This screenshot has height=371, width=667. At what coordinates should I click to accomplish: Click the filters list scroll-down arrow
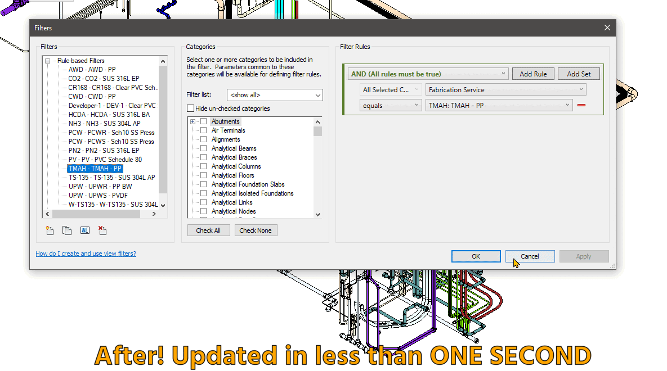tap(163, 205)
